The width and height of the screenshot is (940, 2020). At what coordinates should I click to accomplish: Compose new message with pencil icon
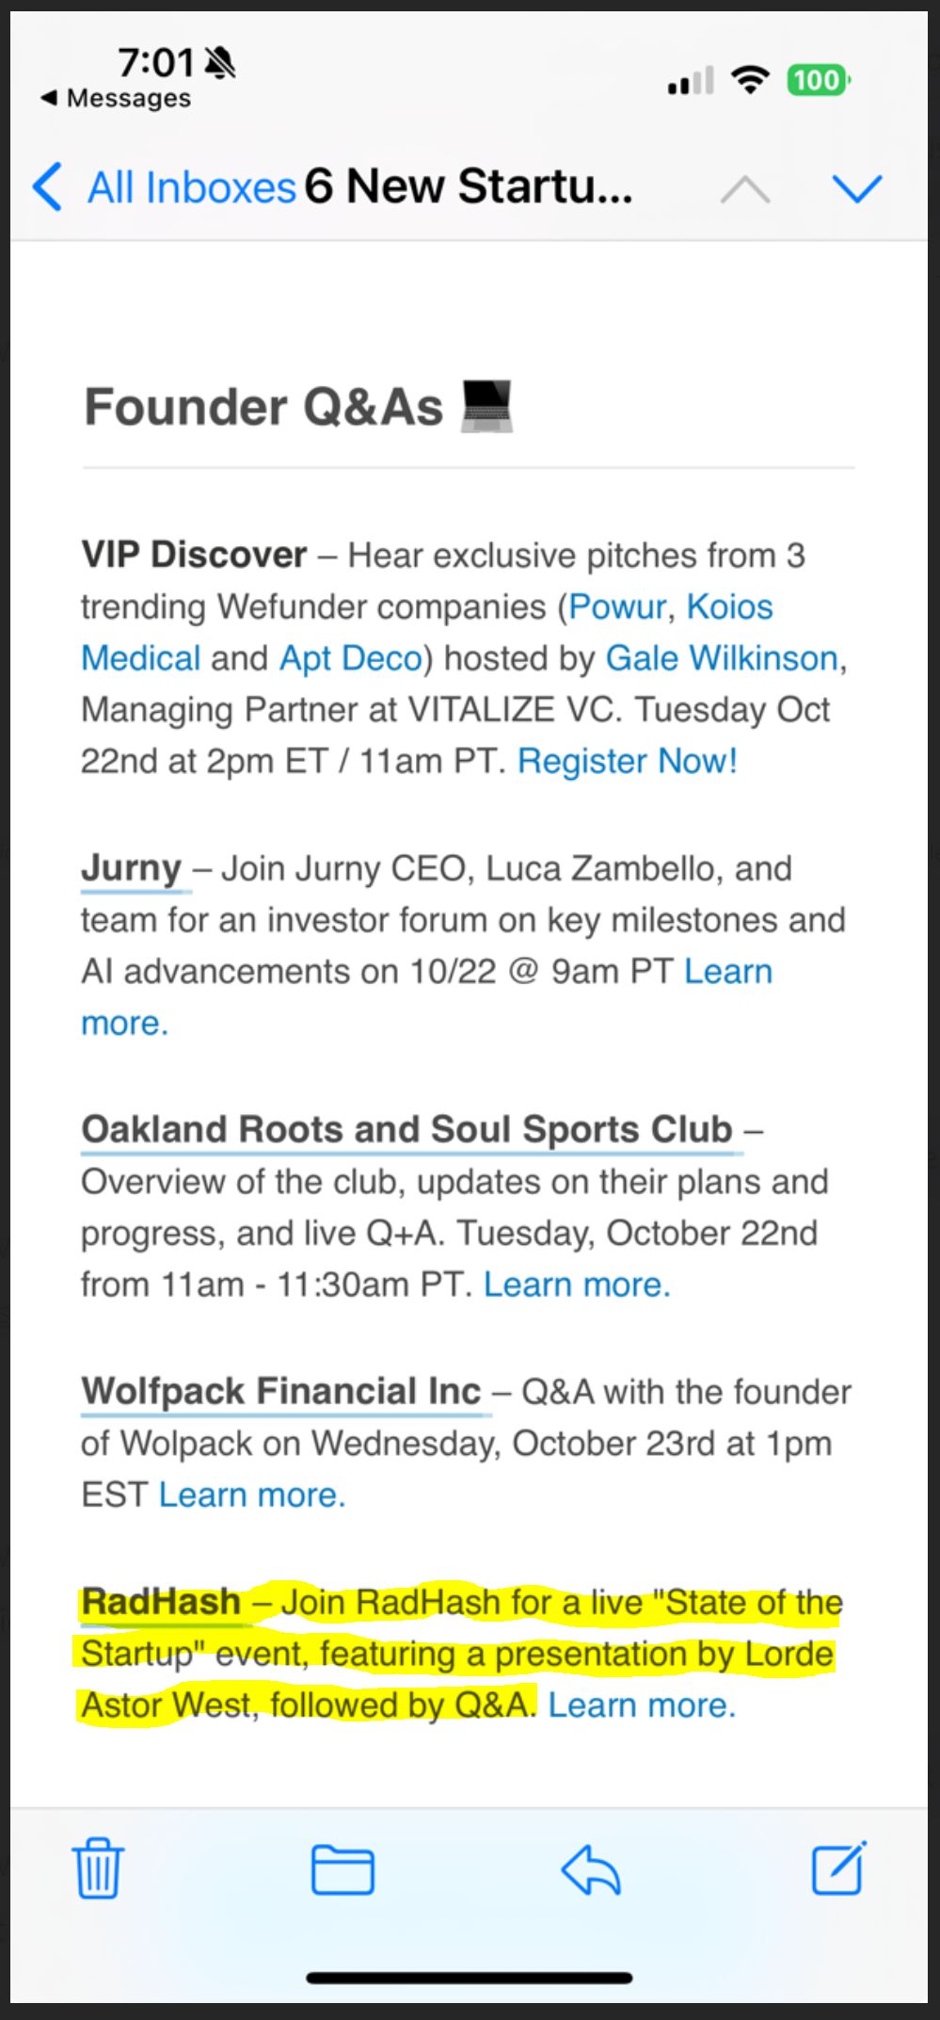click(839, 1866)
